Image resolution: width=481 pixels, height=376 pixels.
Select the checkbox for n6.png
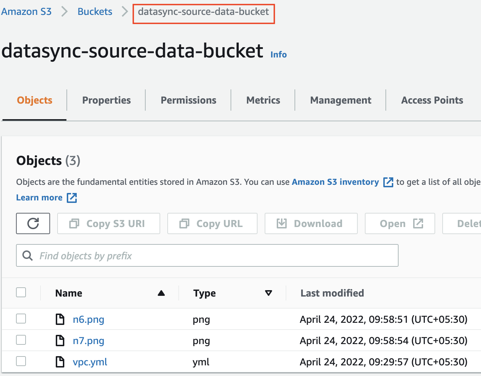pyautogui.click(x=21, y=319)
